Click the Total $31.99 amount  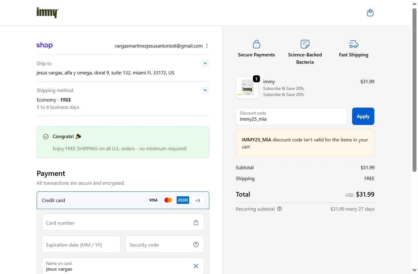(365, 194)
